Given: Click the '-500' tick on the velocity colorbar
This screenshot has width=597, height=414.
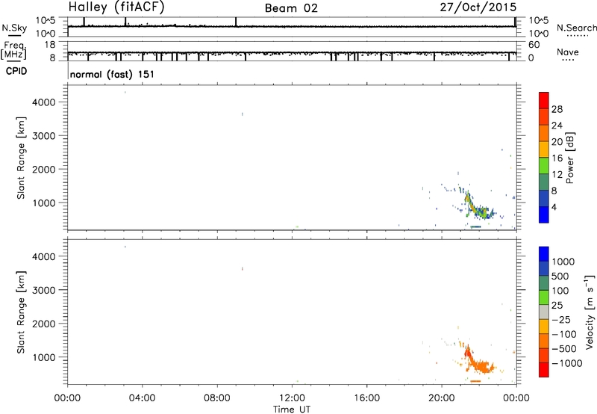Looking at the screenshot, I should click(564, 349).
